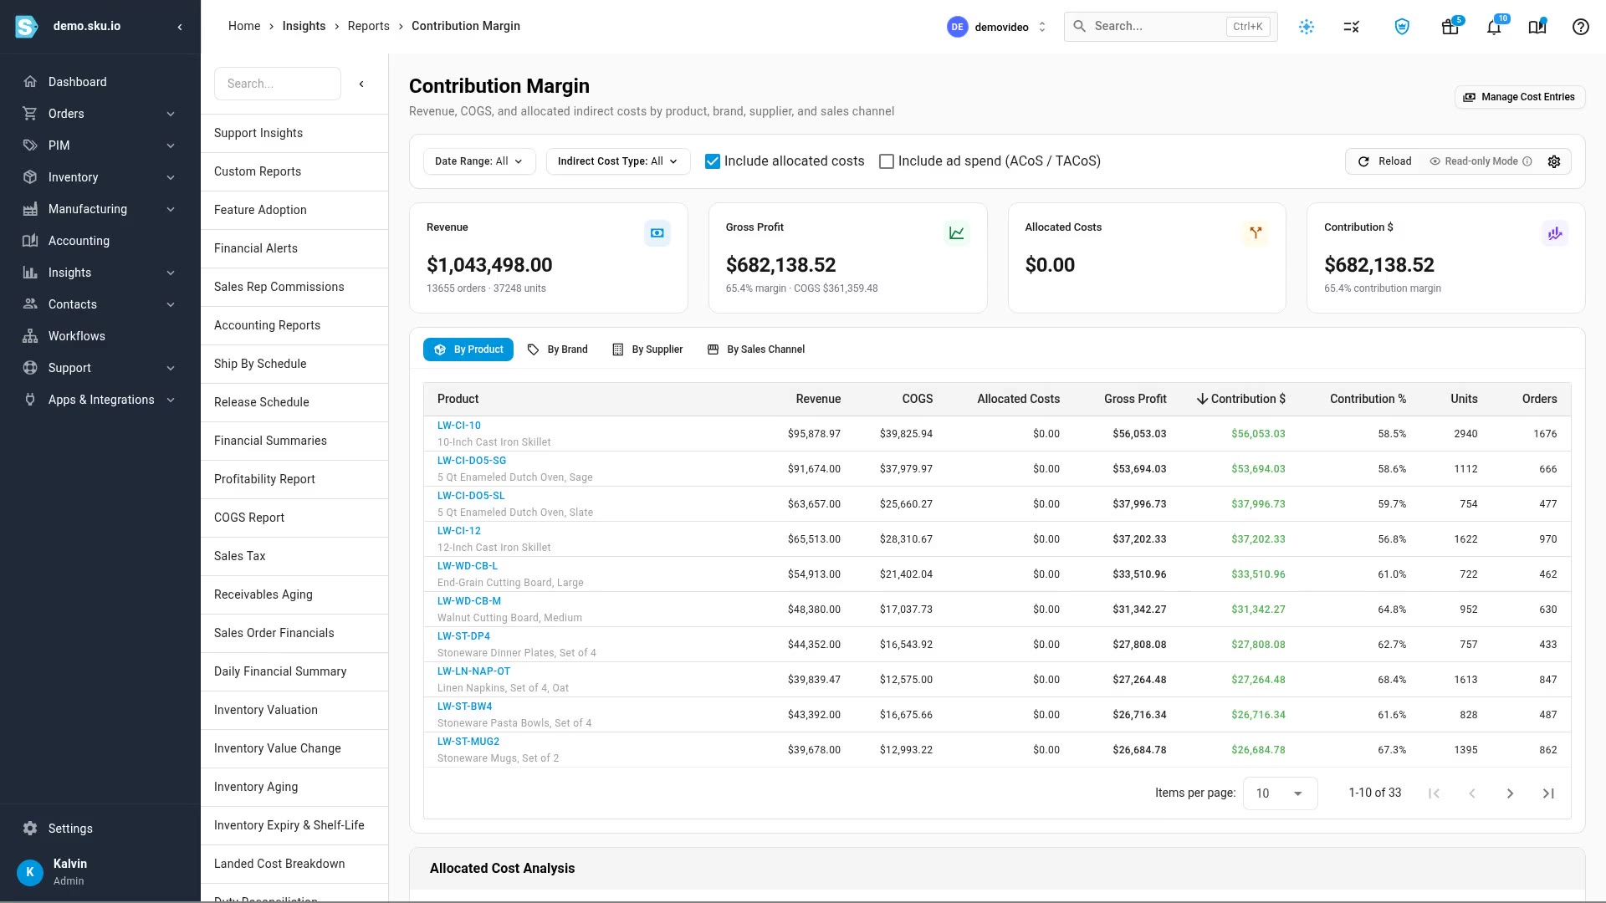Image resolution: width=1606 pixels, height=903 pixels.
Task: Switch to the By Sales Channel tab
Action: click(756, 349)
